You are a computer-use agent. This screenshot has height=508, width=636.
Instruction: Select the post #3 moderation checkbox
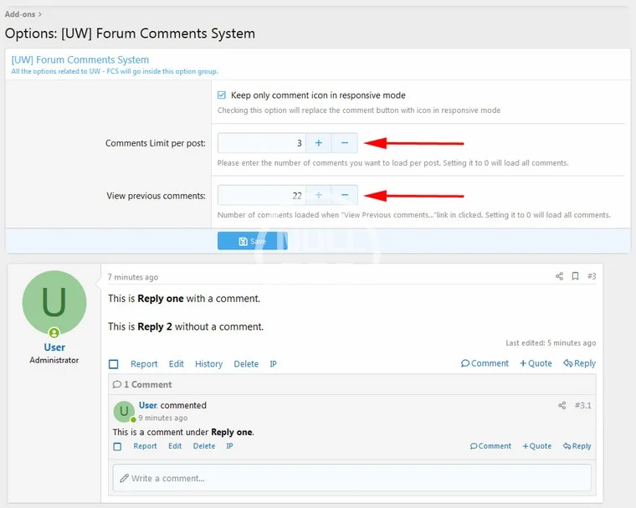tap(114, 364)
